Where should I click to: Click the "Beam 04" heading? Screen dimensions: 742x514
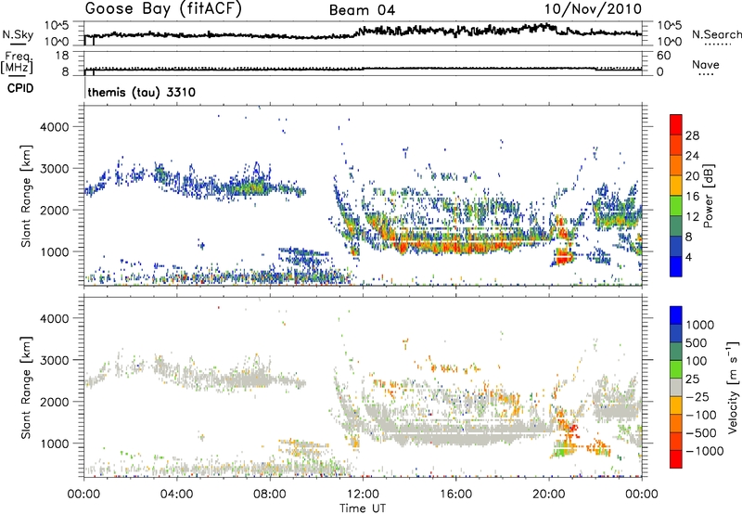(x=362, y=10)
